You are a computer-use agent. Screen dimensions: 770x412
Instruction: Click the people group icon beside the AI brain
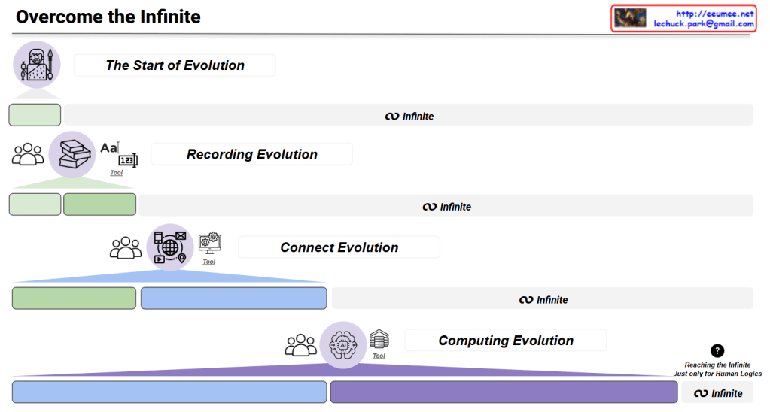300,345
